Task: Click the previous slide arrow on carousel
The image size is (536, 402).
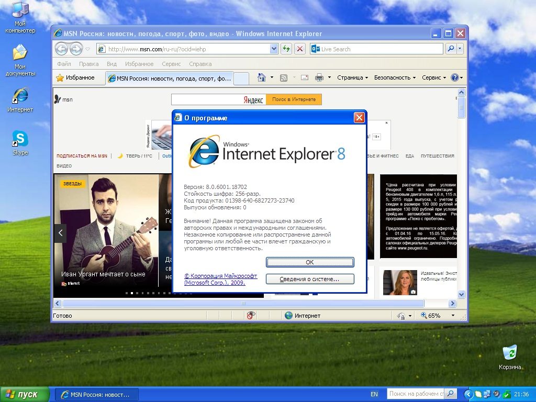Action: 60,233
